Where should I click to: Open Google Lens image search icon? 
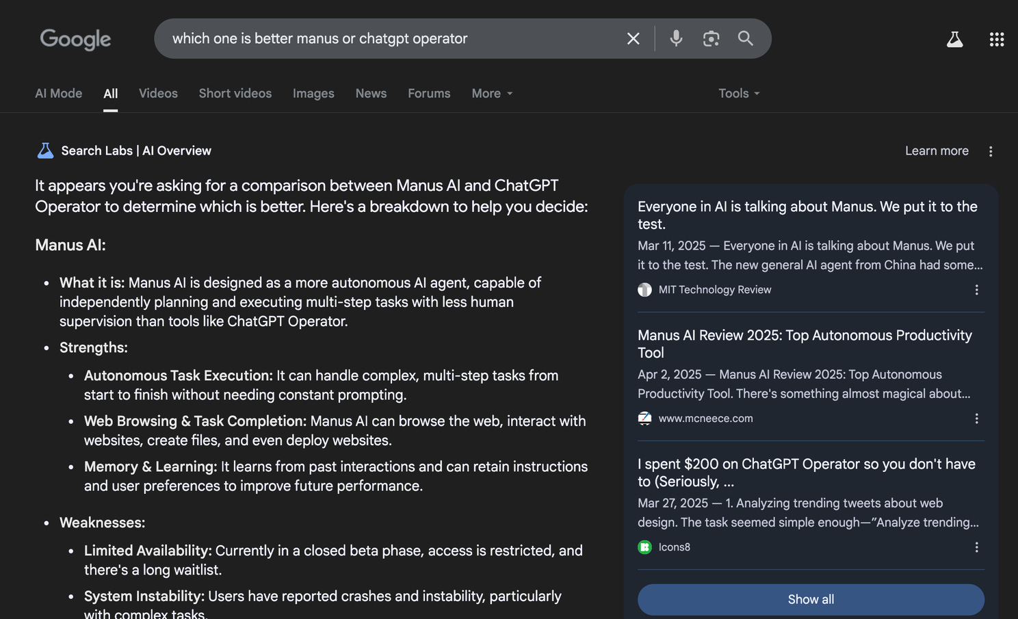click(x=711, y=39)
